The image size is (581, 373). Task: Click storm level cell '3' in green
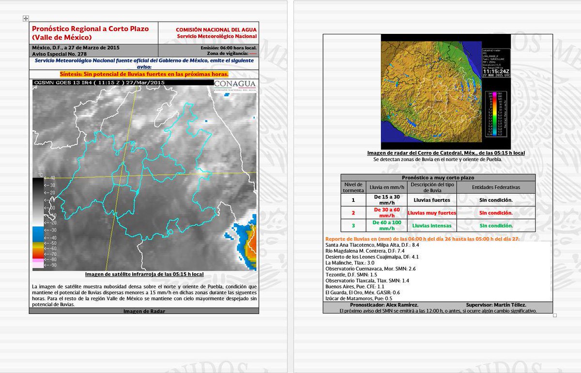tap(353, 225)
